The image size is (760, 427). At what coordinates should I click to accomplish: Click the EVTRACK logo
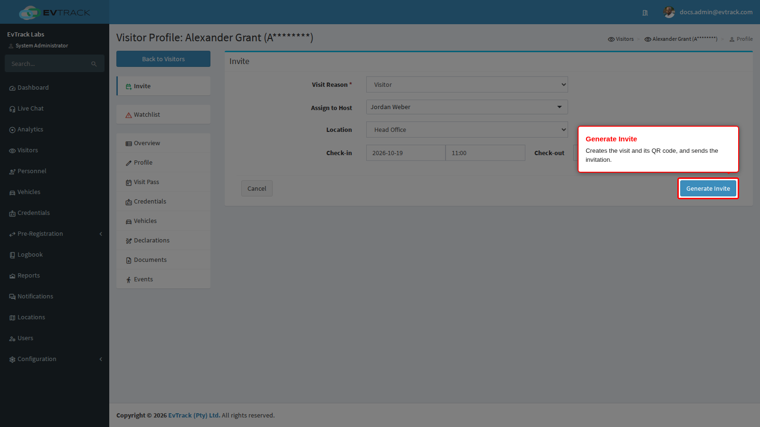pyautogui.click(x=55, y=12)
